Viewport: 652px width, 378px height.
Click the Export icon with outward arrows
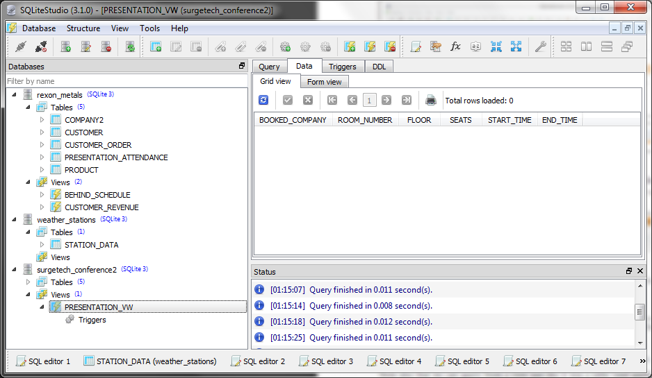[516, 46]
